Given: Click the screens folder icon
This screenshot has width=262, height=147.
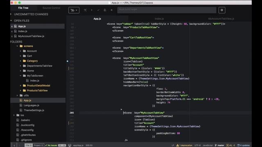Looking at the screenshot, I should [21, 46].
